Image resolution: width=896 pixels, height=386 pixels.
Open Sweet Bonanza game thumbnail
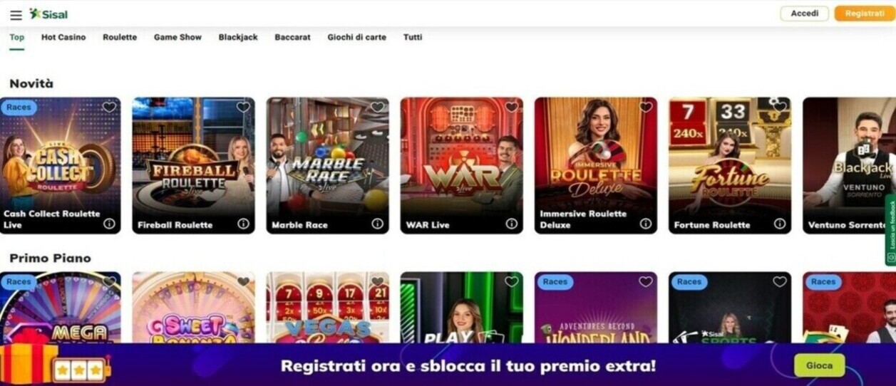(x=193, y=308)
